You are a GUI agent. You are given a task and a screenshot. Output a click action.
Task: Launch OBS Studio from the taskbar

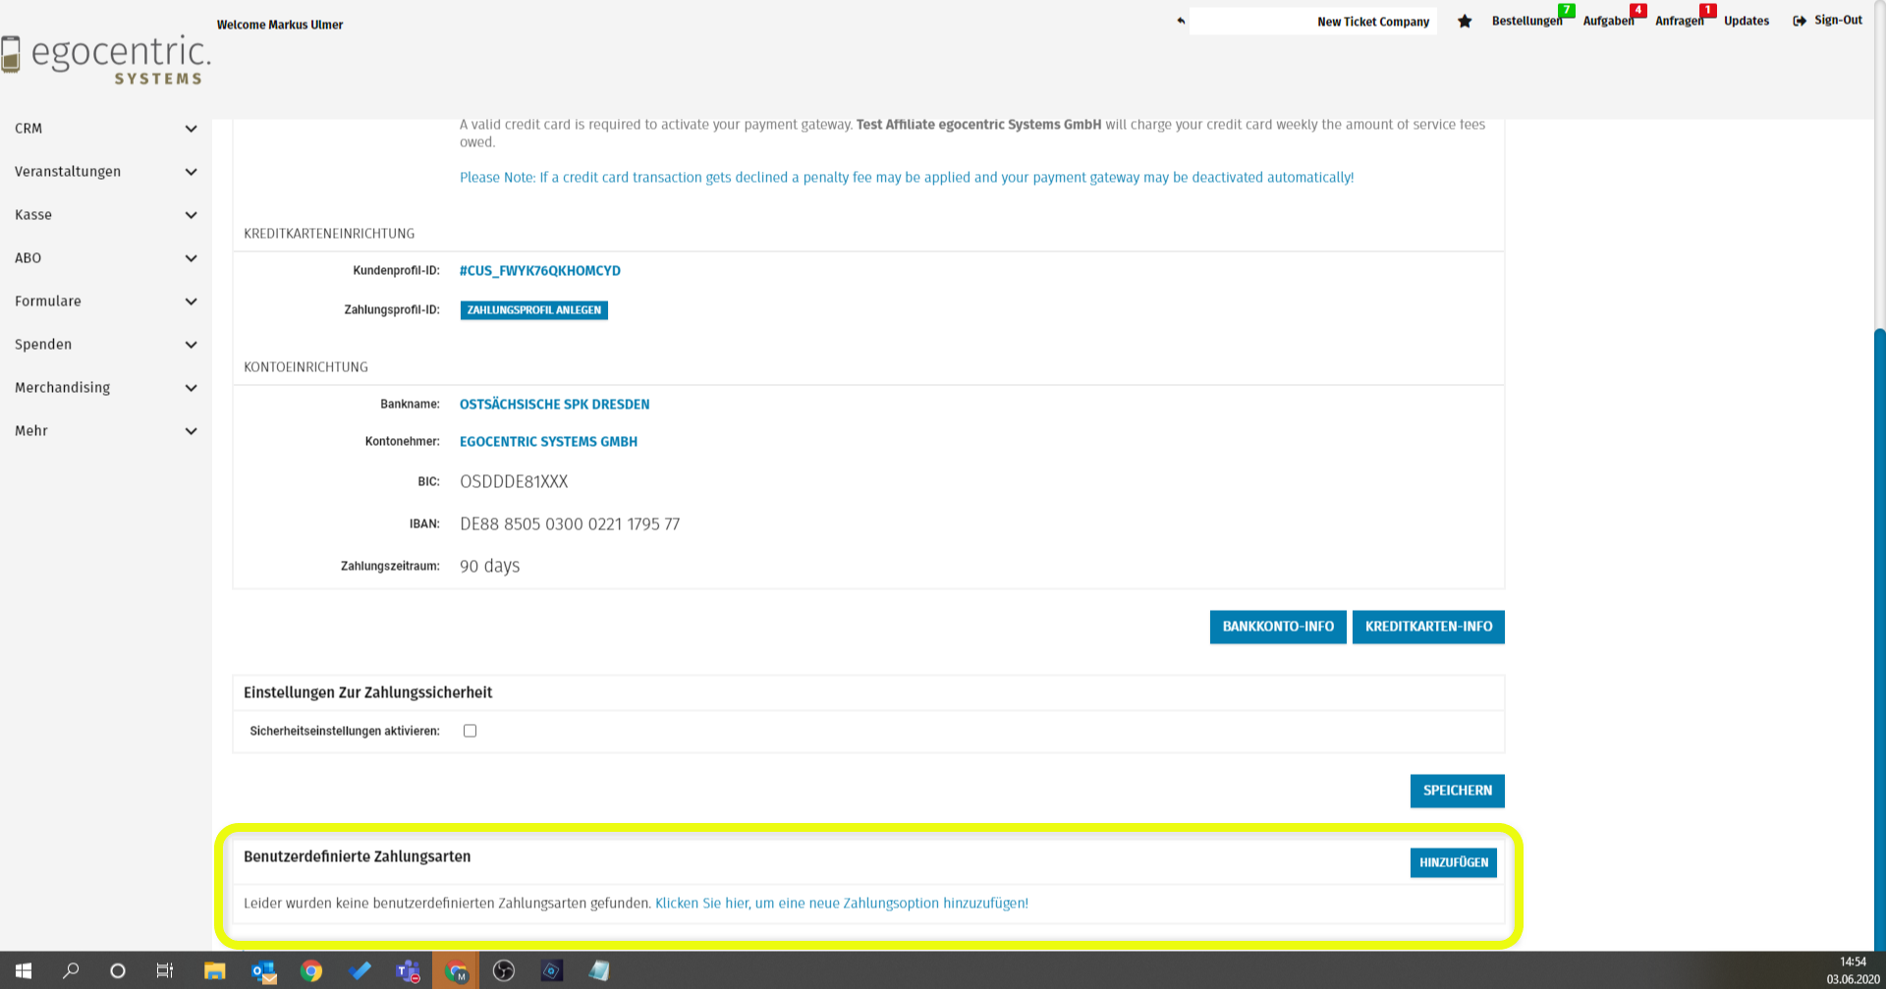click(504, 971)
